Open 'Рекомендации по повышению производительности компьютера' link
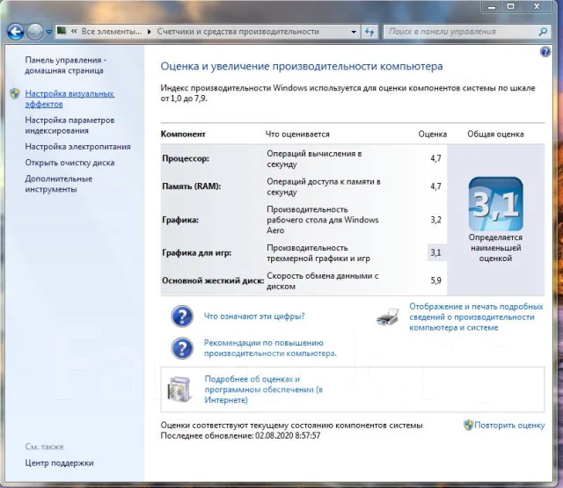Screen dimensions: 563x488 click(x=270, y=348)
